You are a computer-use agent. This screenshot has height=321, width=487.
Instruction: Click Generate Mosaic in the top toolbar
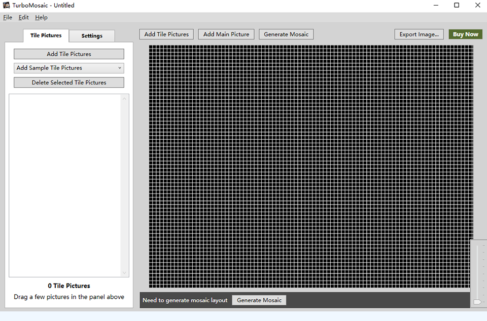coord(286,34)
